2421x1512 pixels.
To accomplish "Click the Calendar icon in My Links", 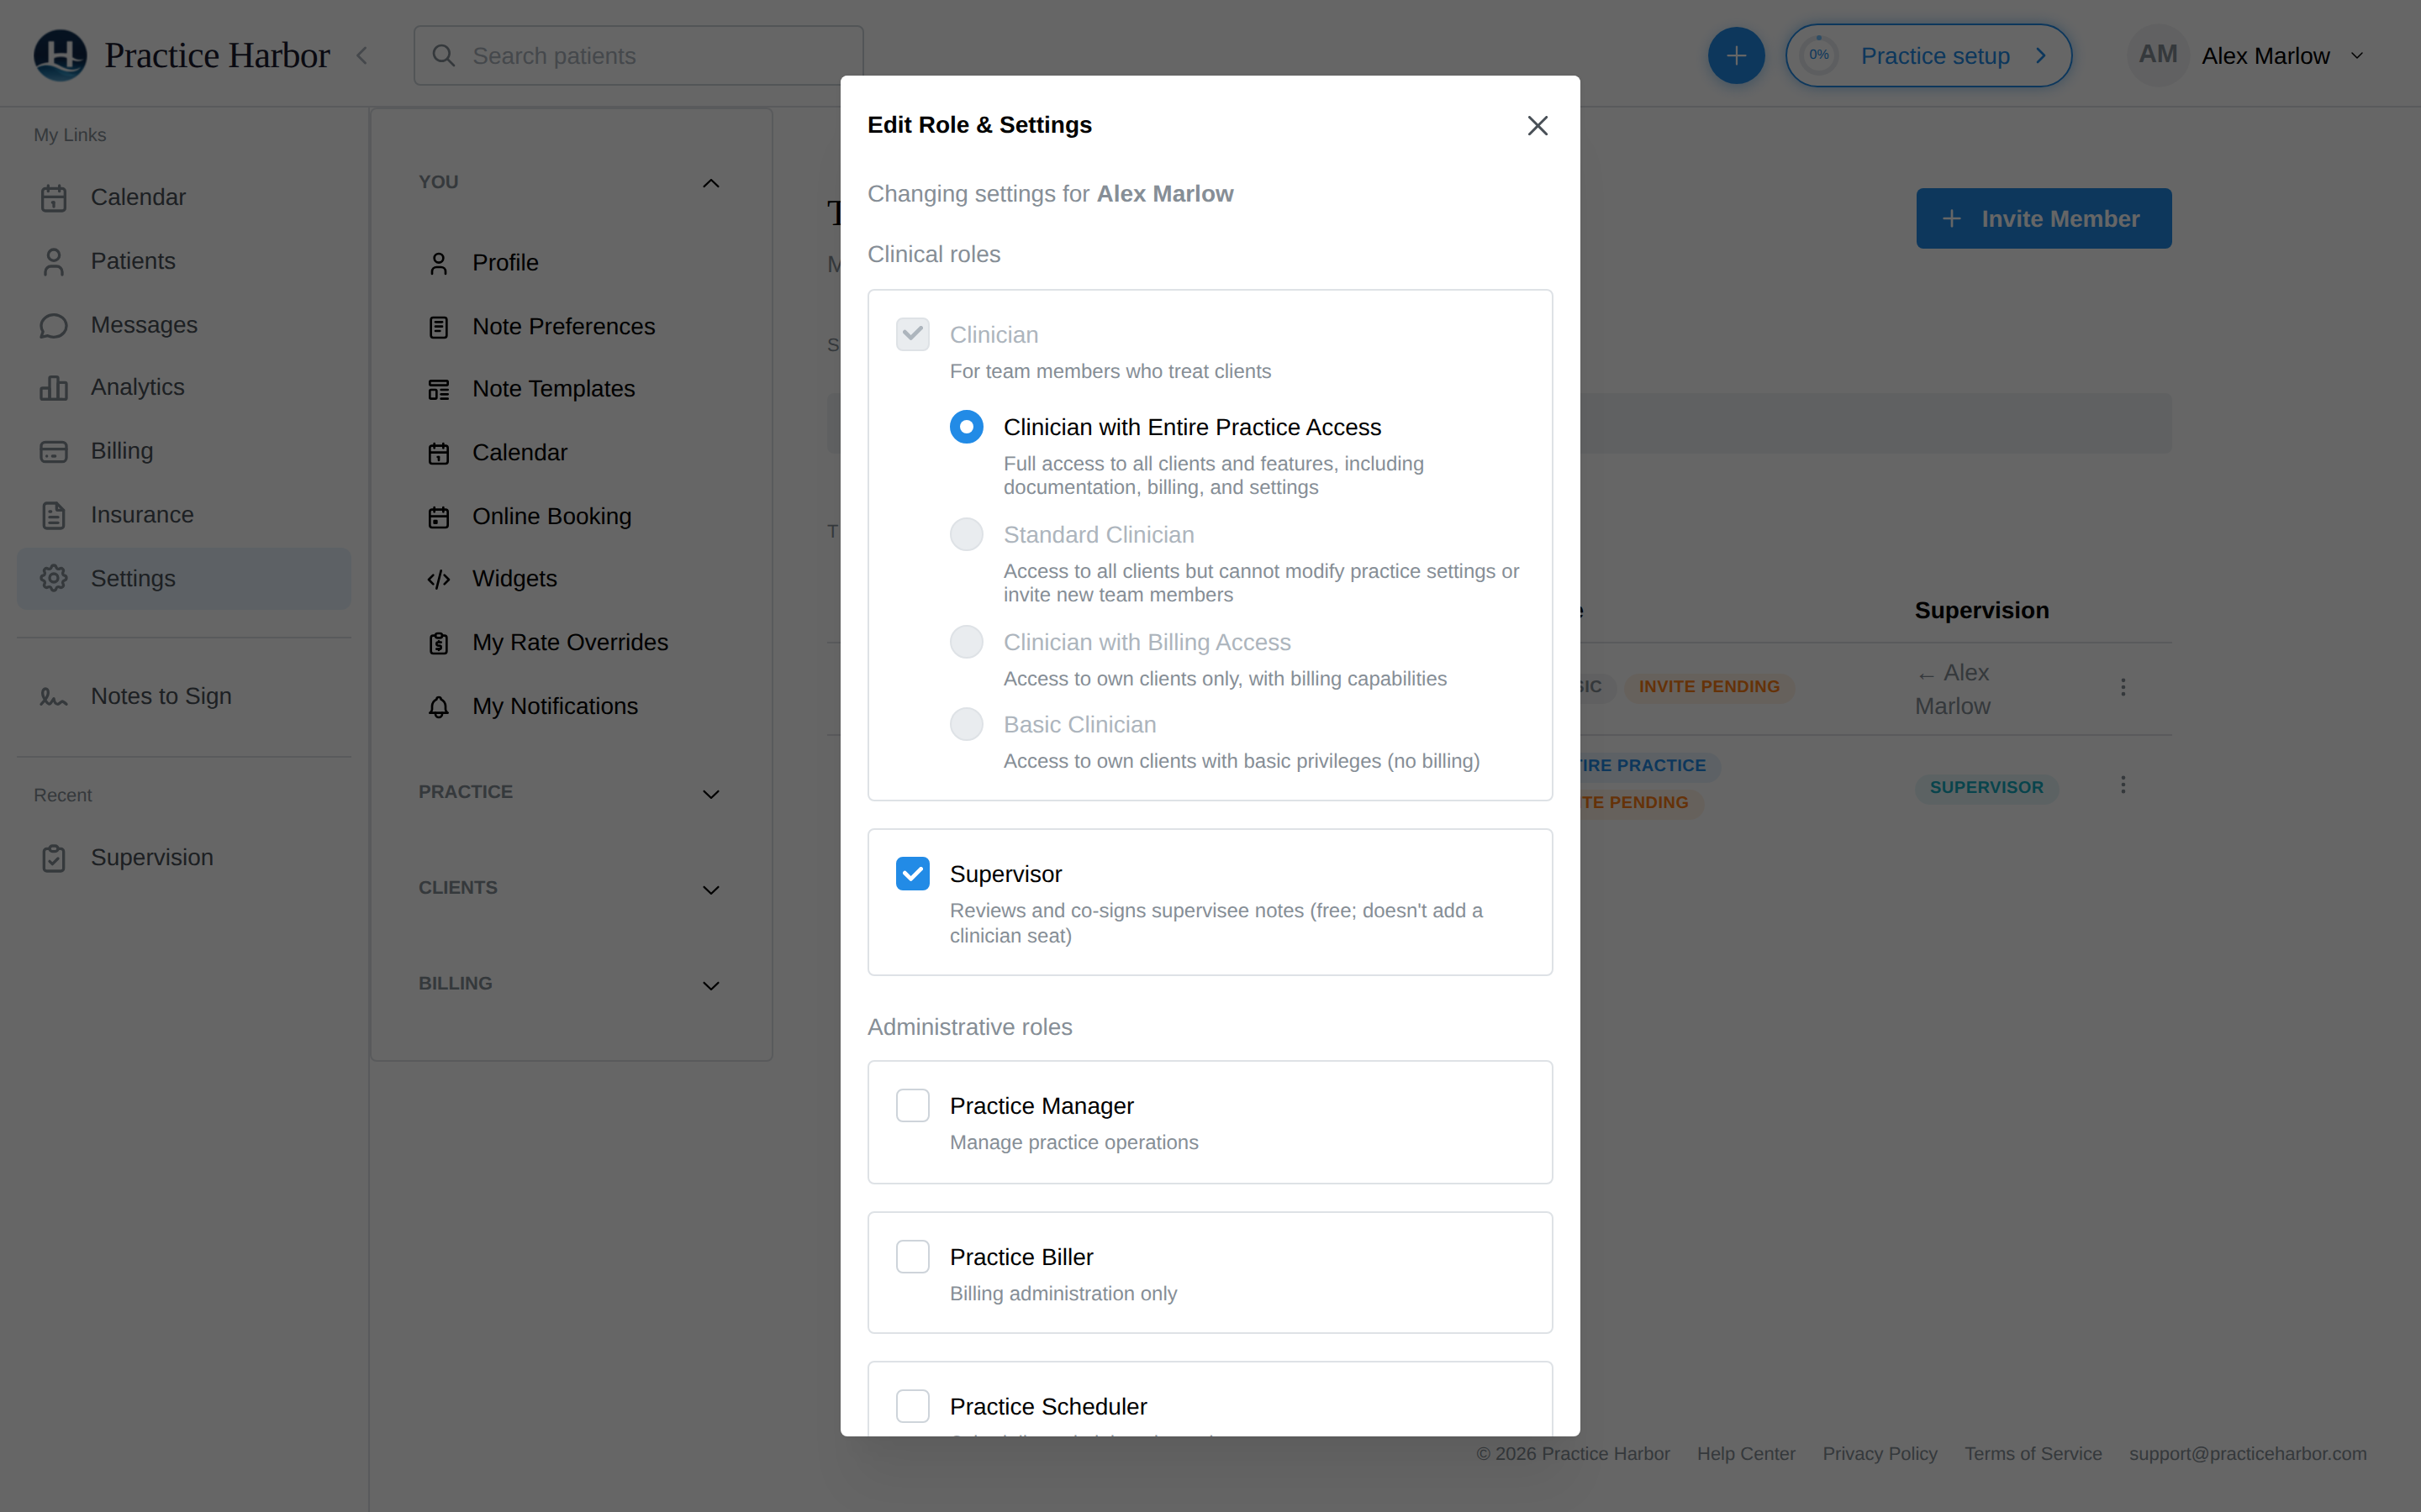I will 54,198.
